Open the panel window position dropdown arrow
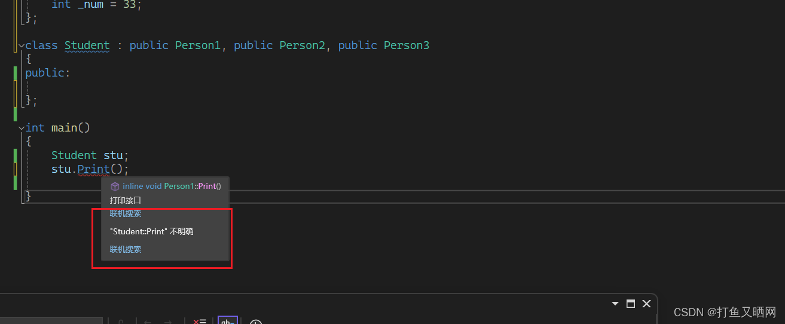The height and width of the screenshot is (324, 785). coord(615,304)
